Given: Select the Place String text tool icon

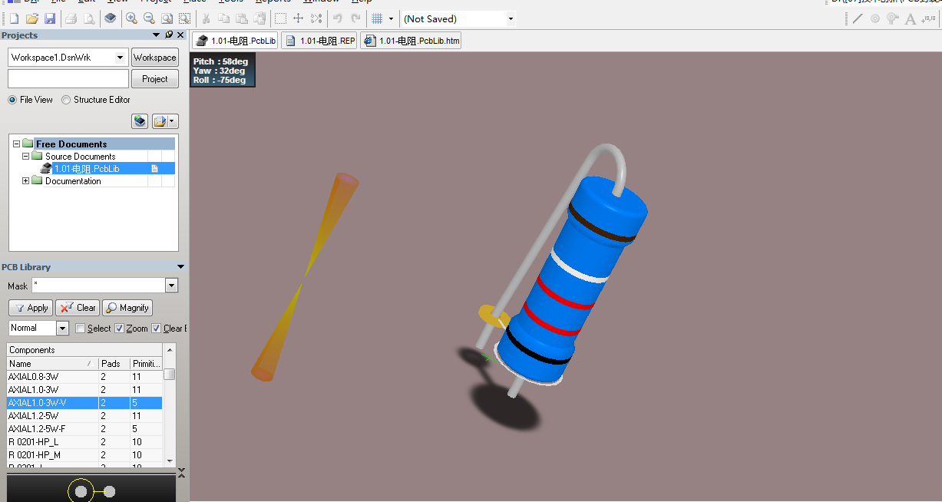Looking at the screenshot, I should coord(911,18).
